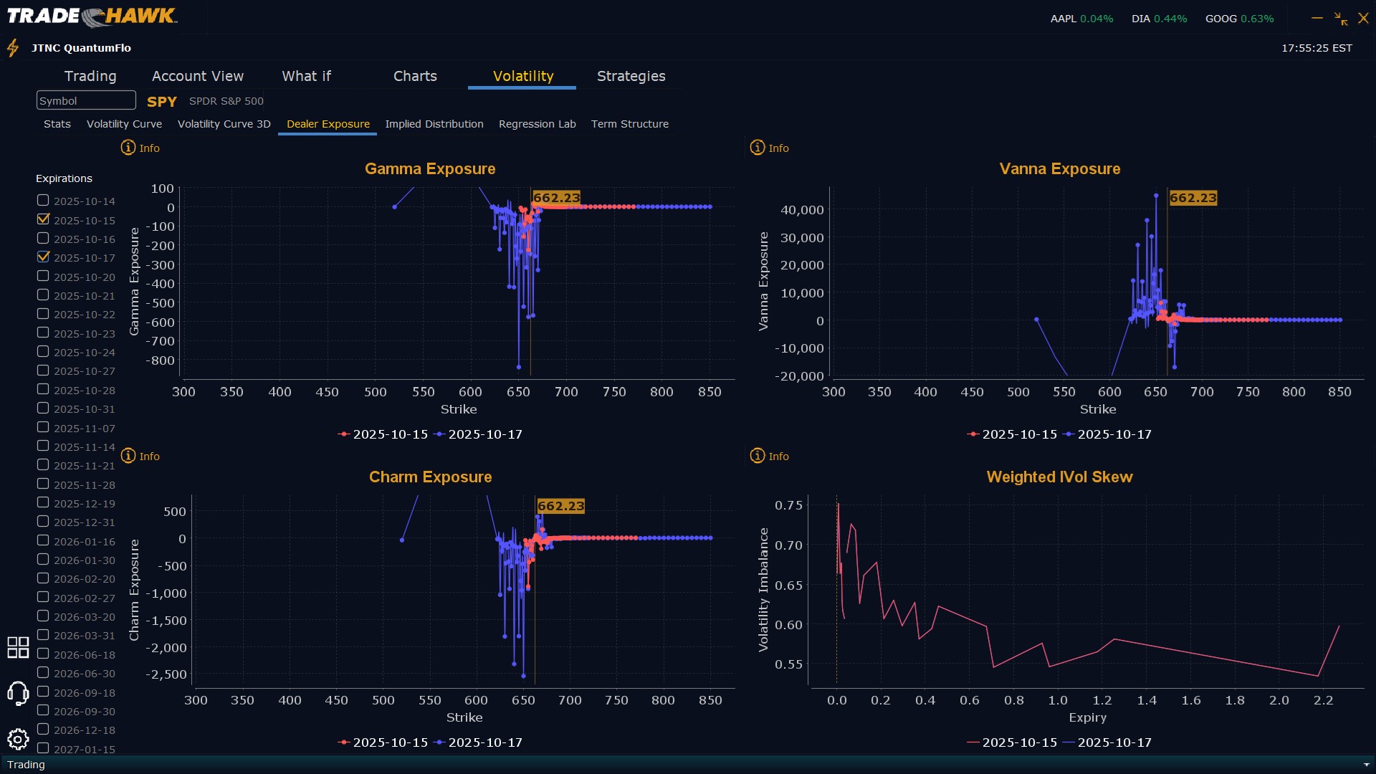Open the headset support icon
Screen dimensions: 1376x774
[x=18, y=693]
